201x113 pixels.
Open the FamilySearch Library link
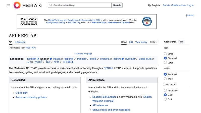(56, 23)
